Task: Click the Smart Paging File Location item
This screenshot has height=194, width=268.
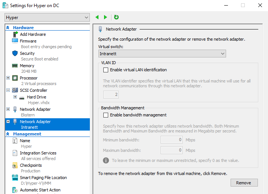Action: [x=43, y=178]
